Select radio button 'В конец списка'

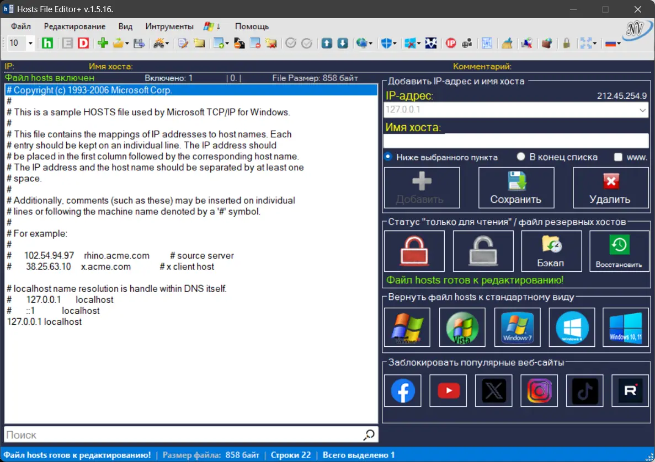tap(520, 157)
